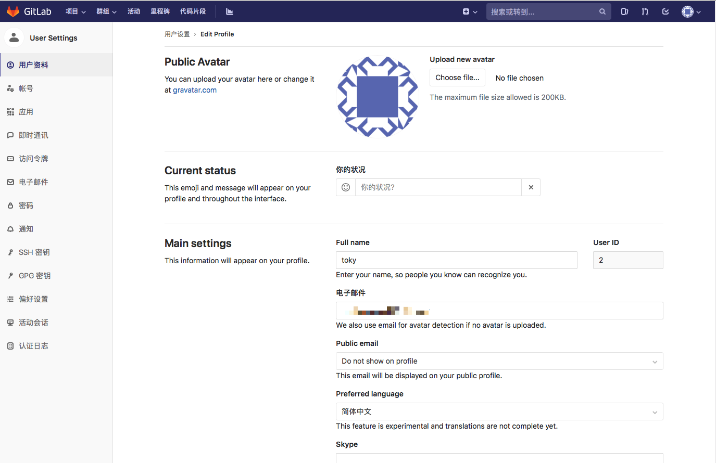Click the emoji smiley status button
716x463 pixels.
(x=346, y=187)
